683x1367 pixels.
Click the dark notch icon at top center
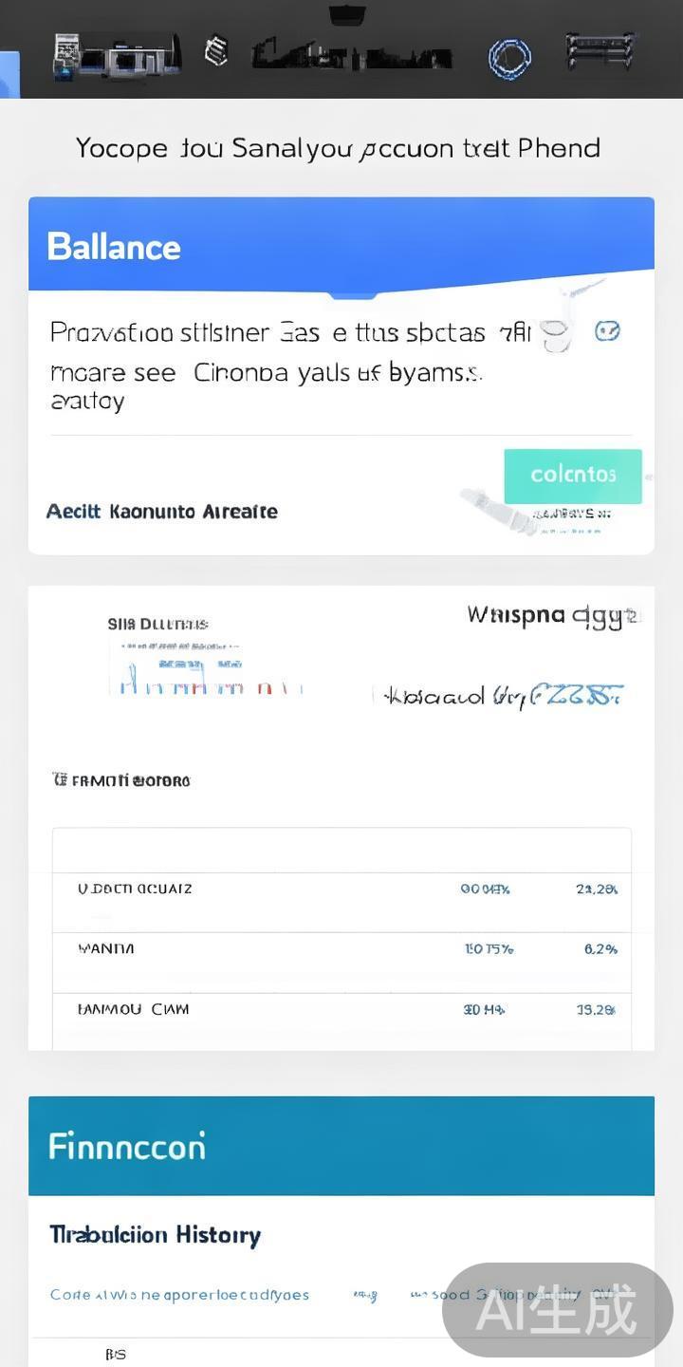click(x=347, y=14)
